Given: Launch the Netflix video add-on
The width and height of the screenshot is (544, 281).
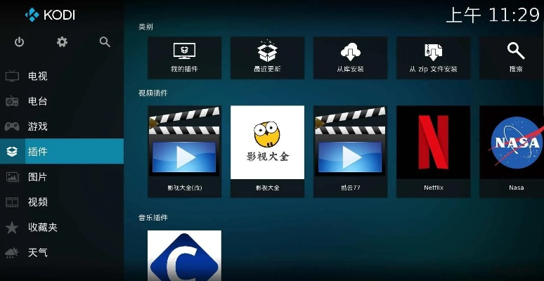Looking at the screenshot, I should (433, 150).
